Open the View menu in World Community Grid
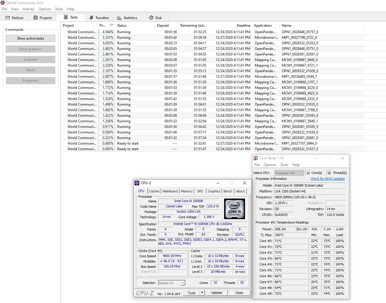 tap(15, 9)
